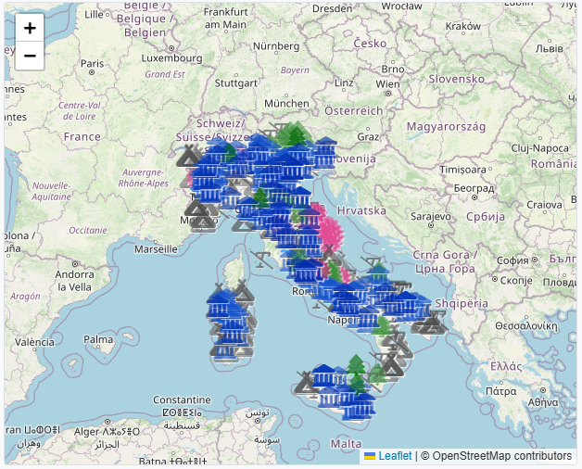Select green tree marker south-east of Napoli
This screenshot has width=582, height=469.
383,326
